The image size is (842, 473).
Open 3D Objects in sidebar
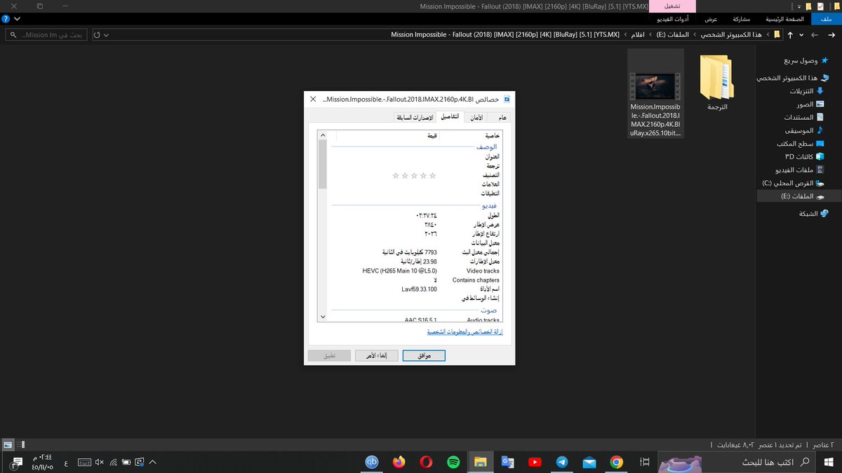coord(805,156)
